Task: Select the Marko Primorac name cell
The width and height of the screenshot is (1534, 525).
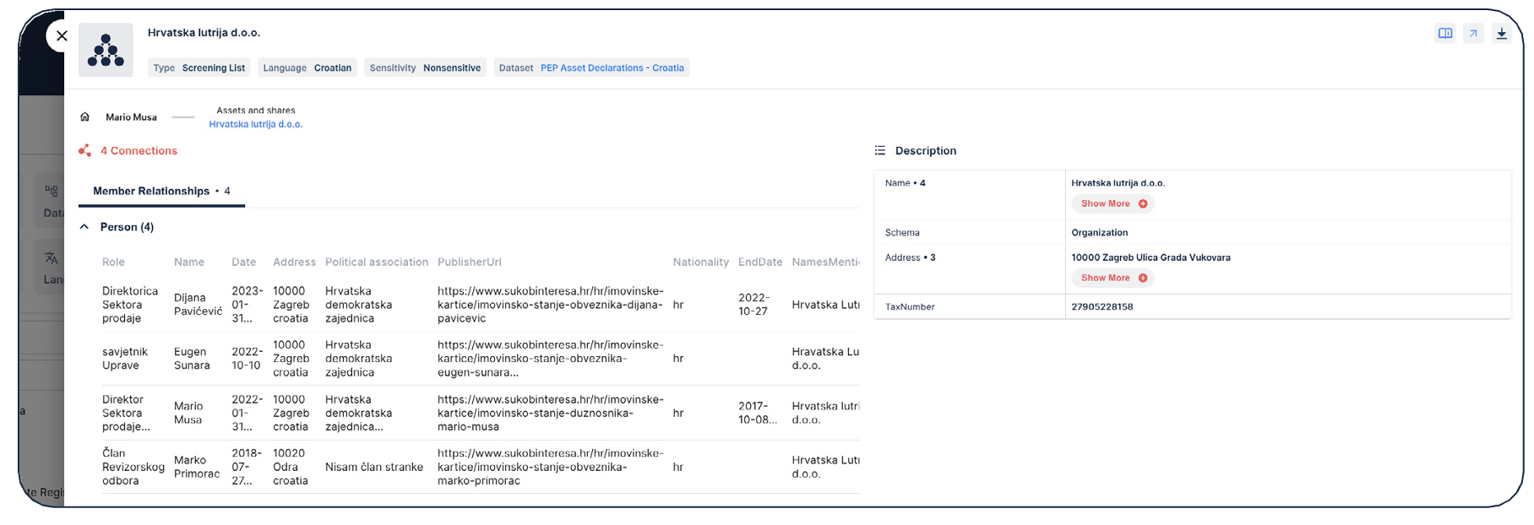Action: [x=197, y=467]
